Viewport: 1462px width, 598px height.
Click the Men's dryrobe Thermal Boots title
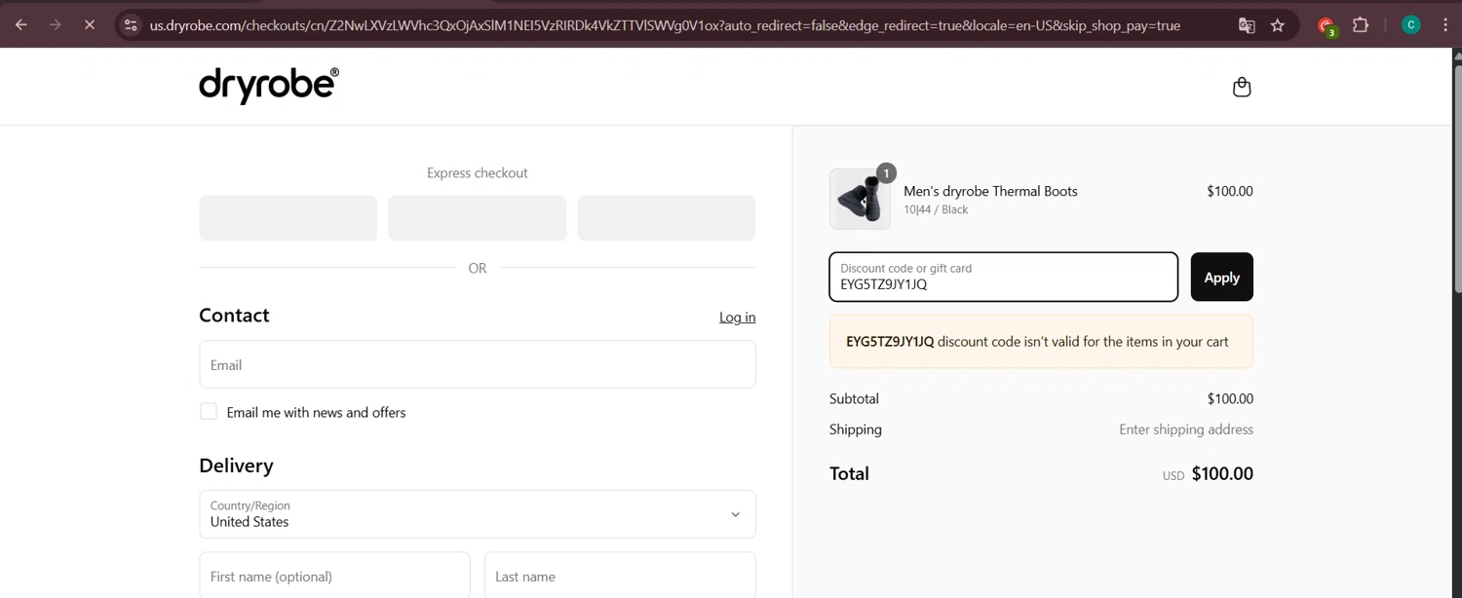pos(990,191)
